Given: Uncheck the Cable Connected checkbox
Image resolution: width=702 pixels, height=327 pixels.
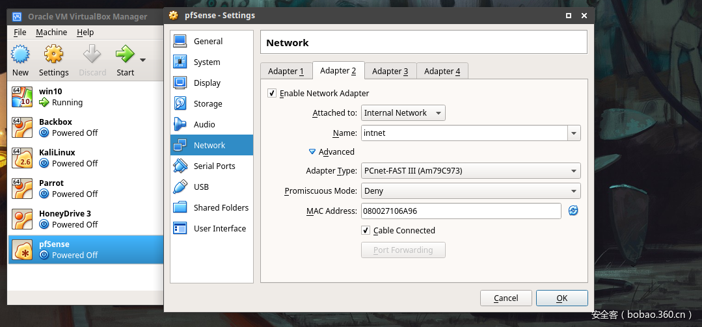Looking at the screenshot, I should point(366,230).
